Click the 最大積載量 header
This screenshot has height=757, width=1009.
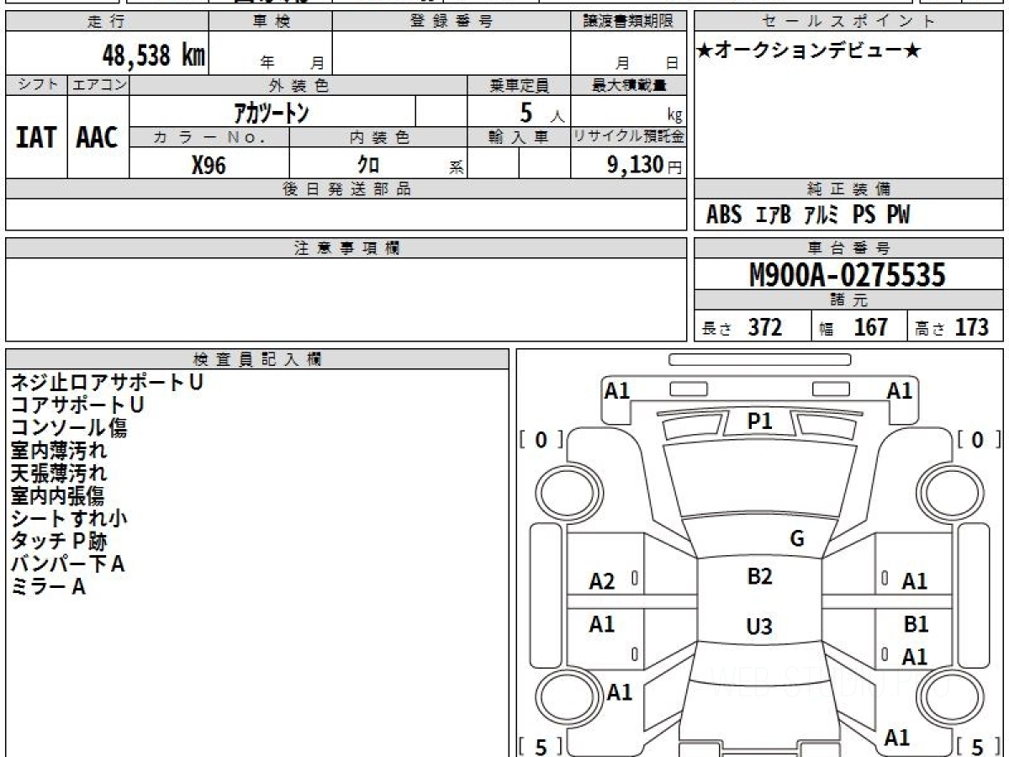click(630, 85)
